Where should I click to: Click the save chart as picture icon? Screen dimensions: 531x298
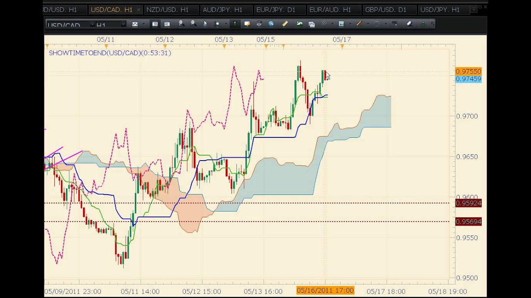[300, 24]
